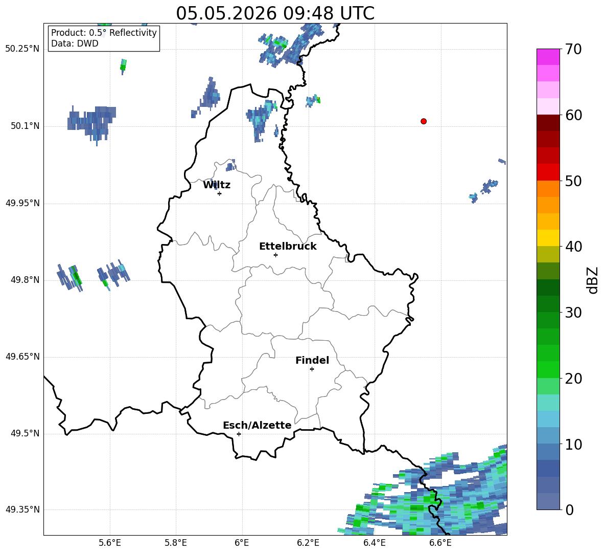
Task: Click the Product 0.5° Reflectivity info box
Action: (x=104, y=38)
